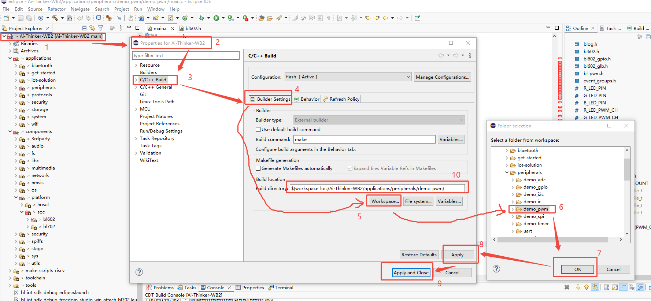The height and width of the screenshot is (301, 651).
Task: Click the filter icon in Project Explorer
Action: coord(100,28)
